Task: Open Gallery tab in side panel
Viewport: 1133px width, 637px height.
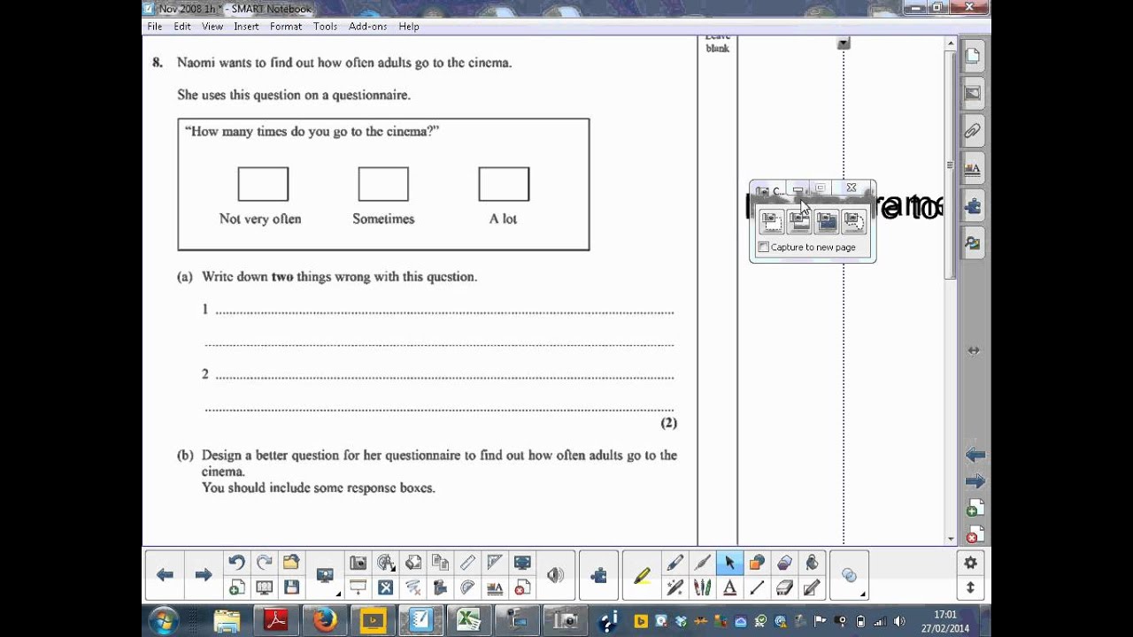Action: coord(972,93)
